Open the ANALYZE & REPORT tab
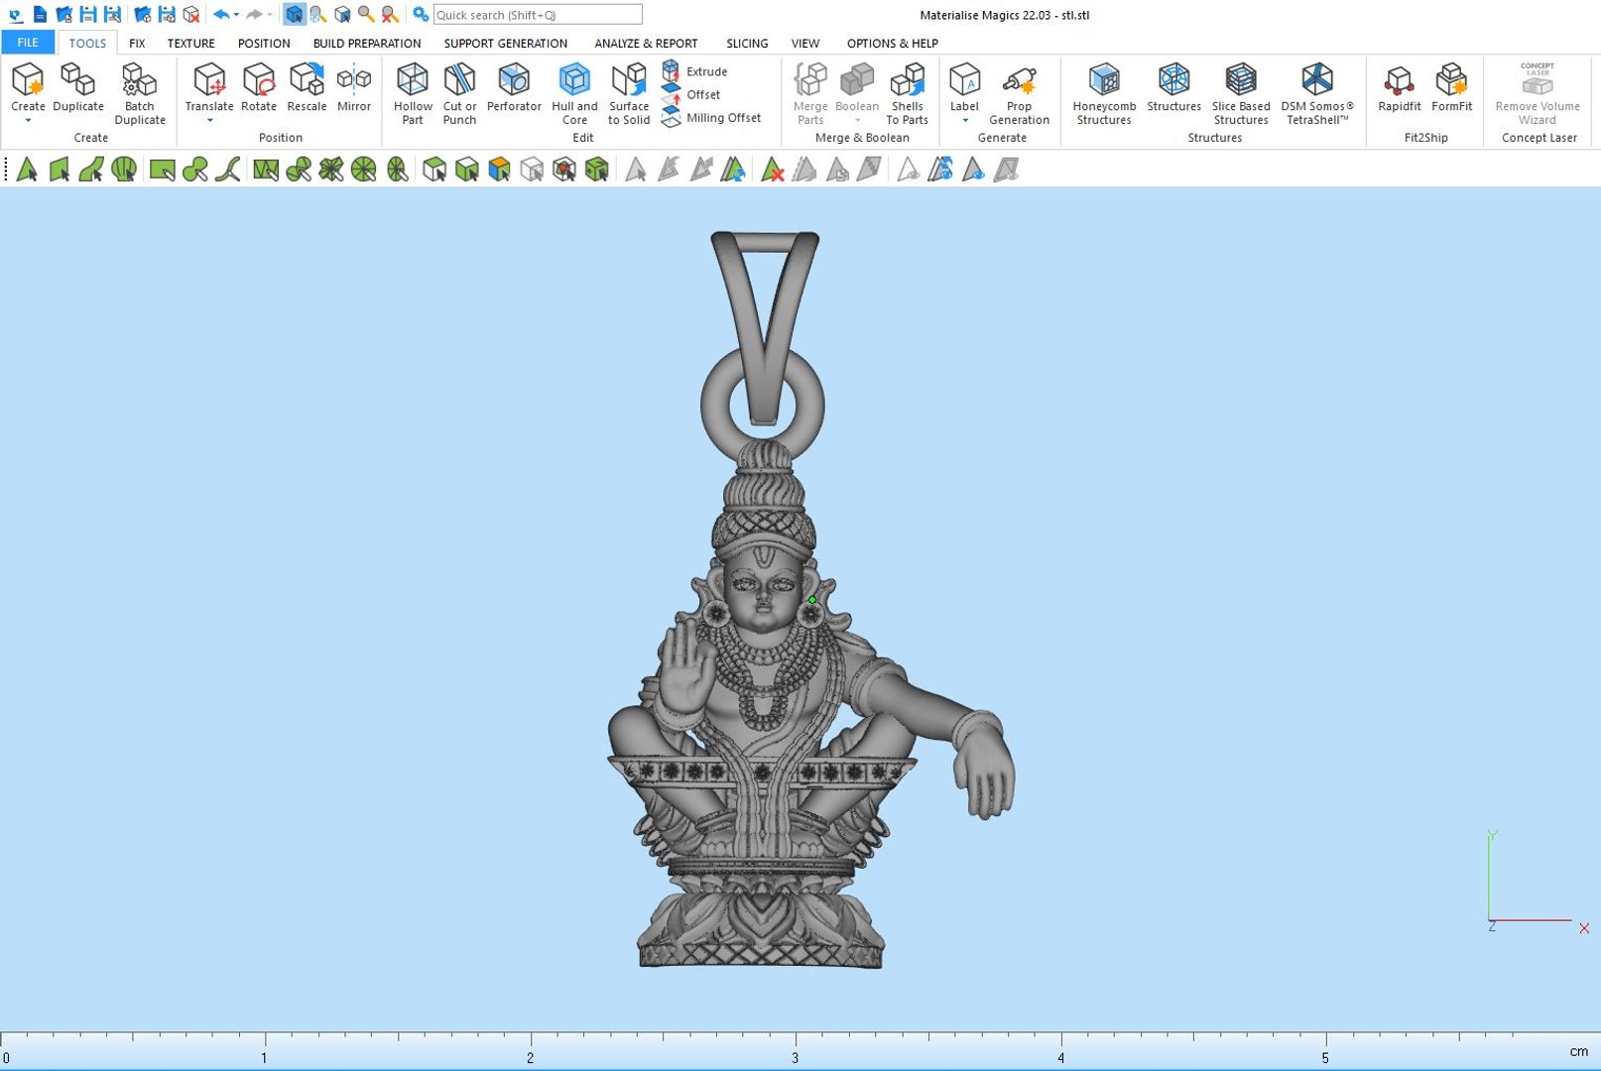1601x1071 pixels. pos(646,44)
